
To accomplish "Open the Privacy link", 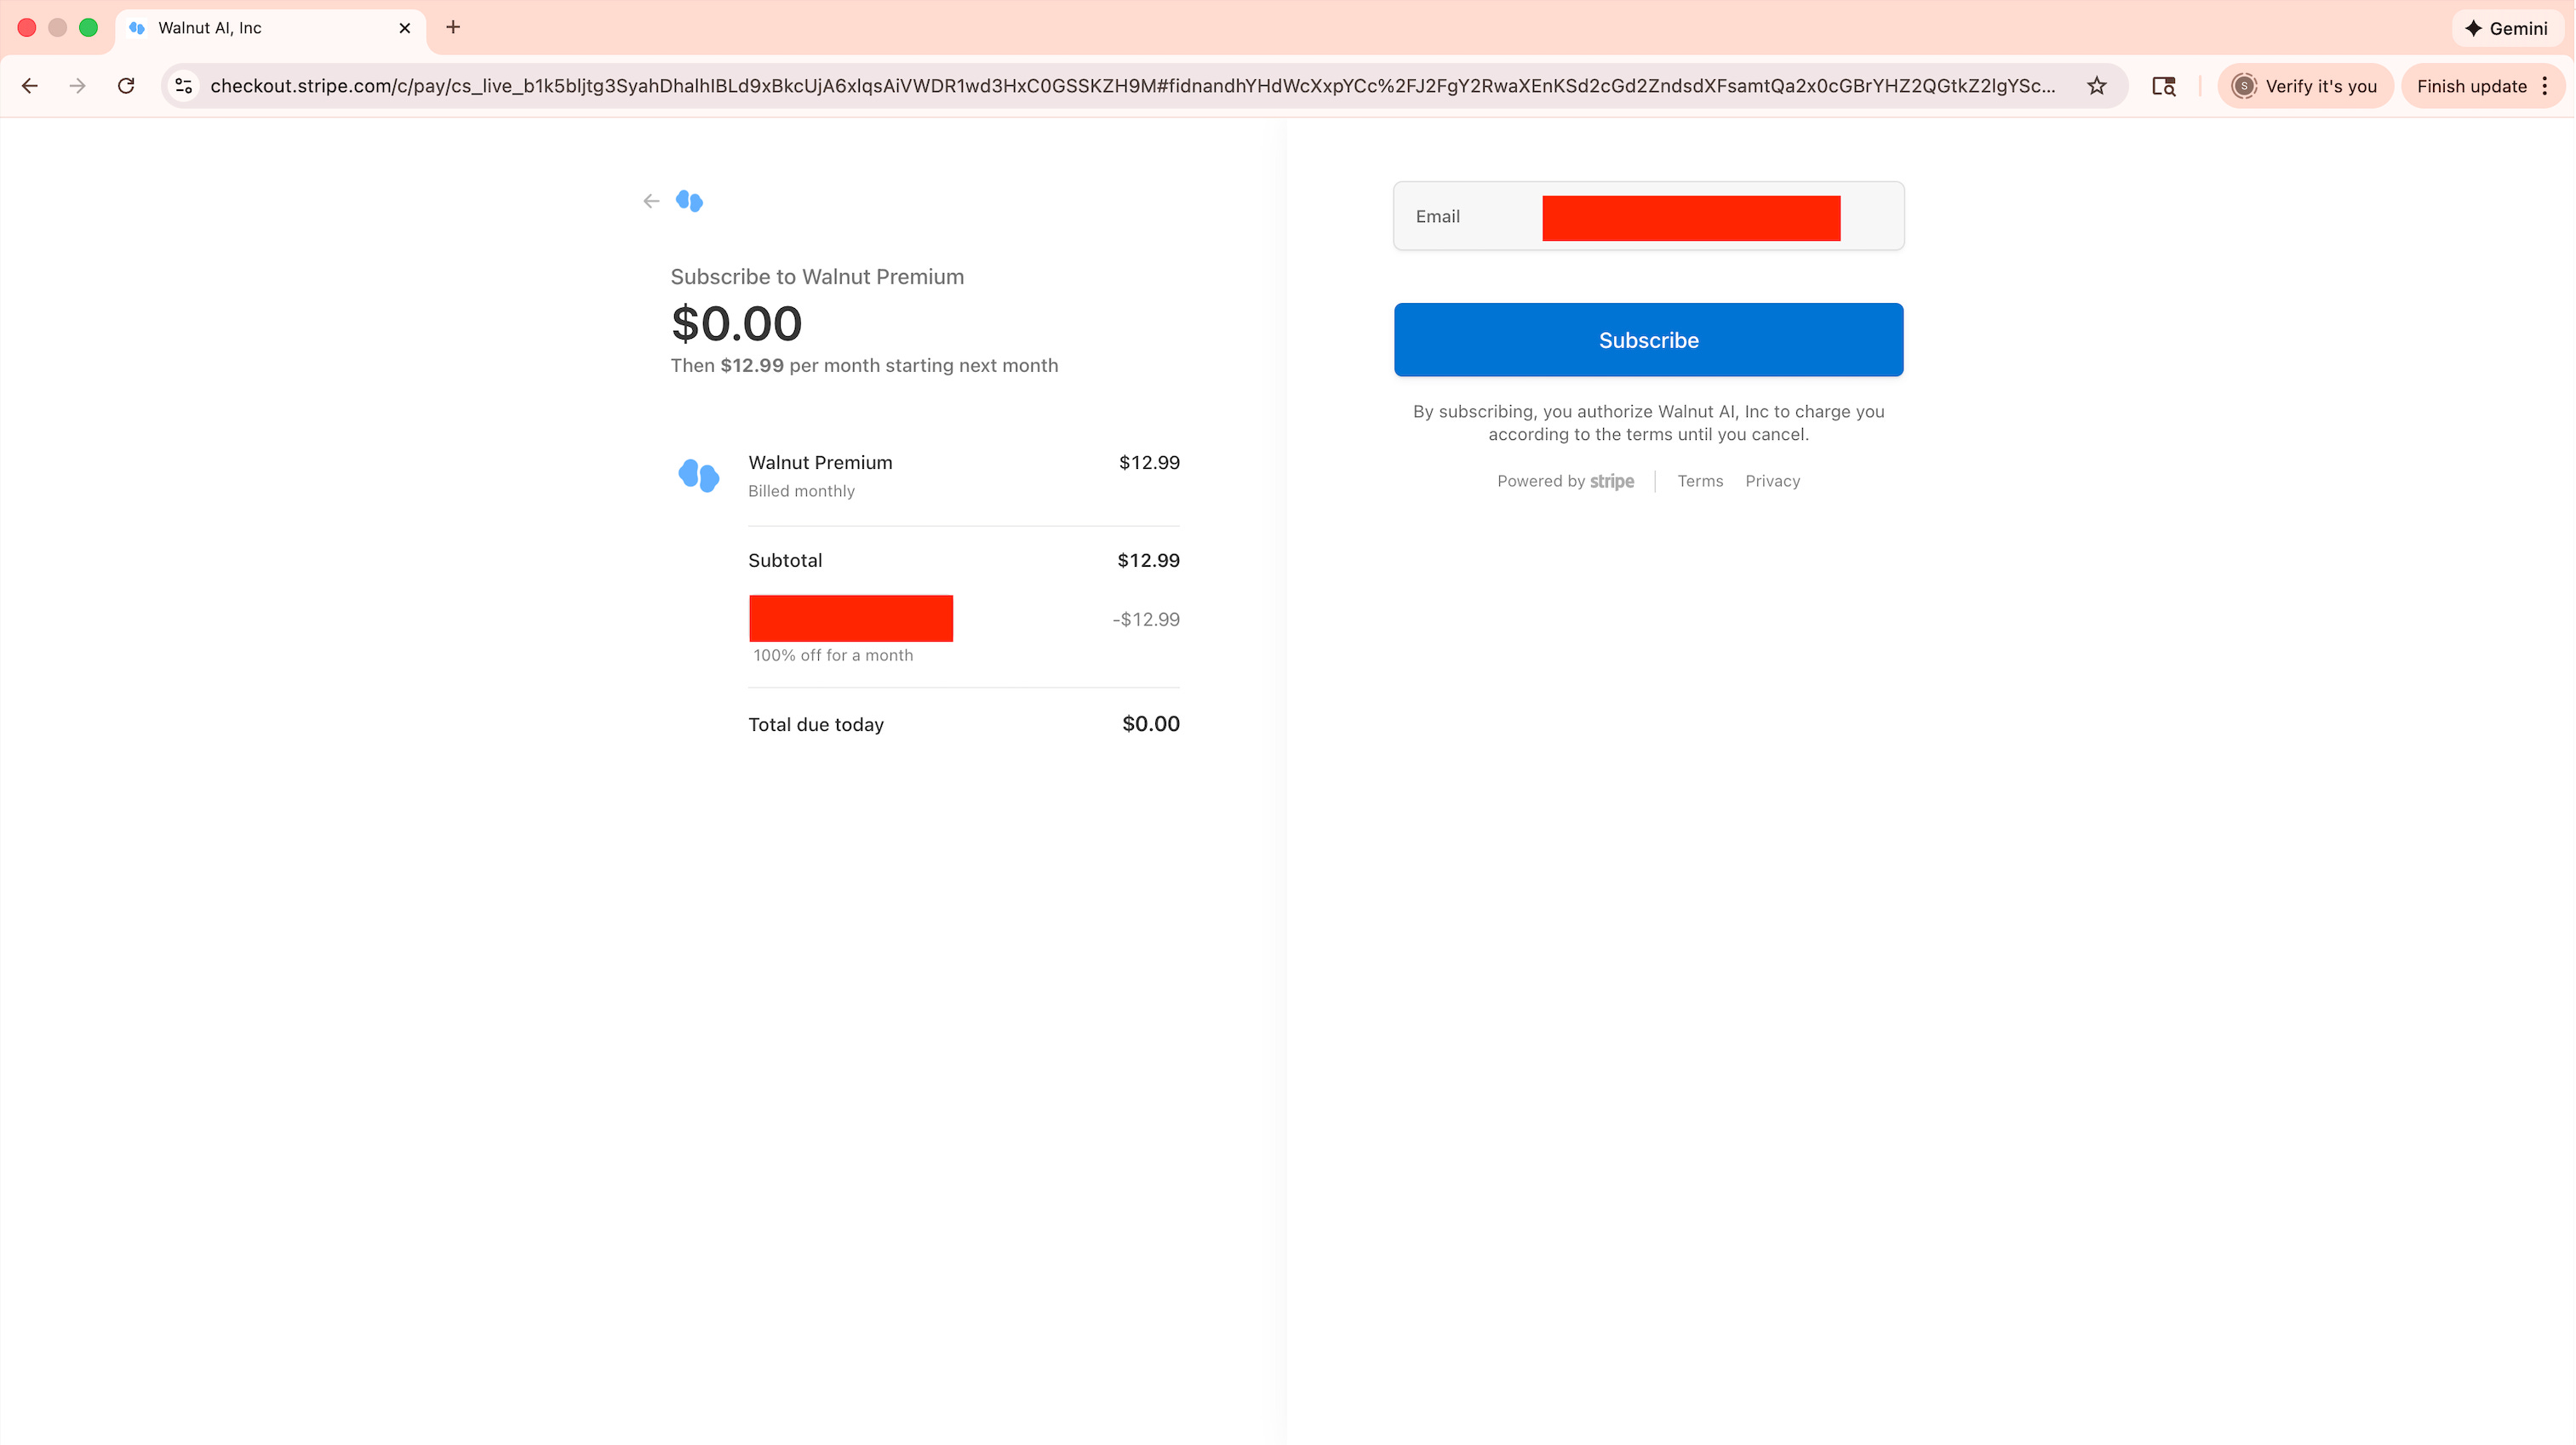I will tap(1772, 481).
